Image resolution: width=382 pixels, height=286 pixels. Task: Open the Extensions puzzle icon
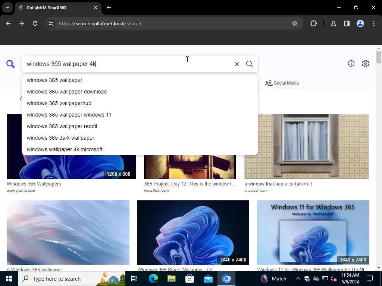pos(313,23)
